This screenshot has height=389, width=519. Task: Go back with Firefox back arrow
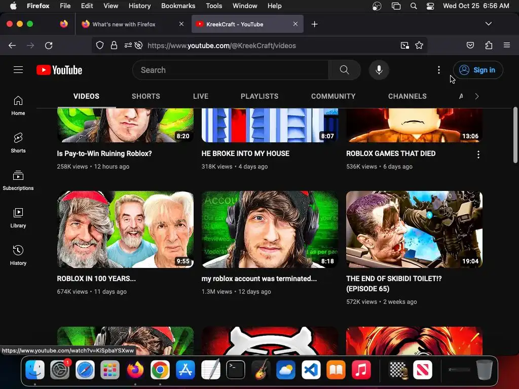(x=12, y=46)
